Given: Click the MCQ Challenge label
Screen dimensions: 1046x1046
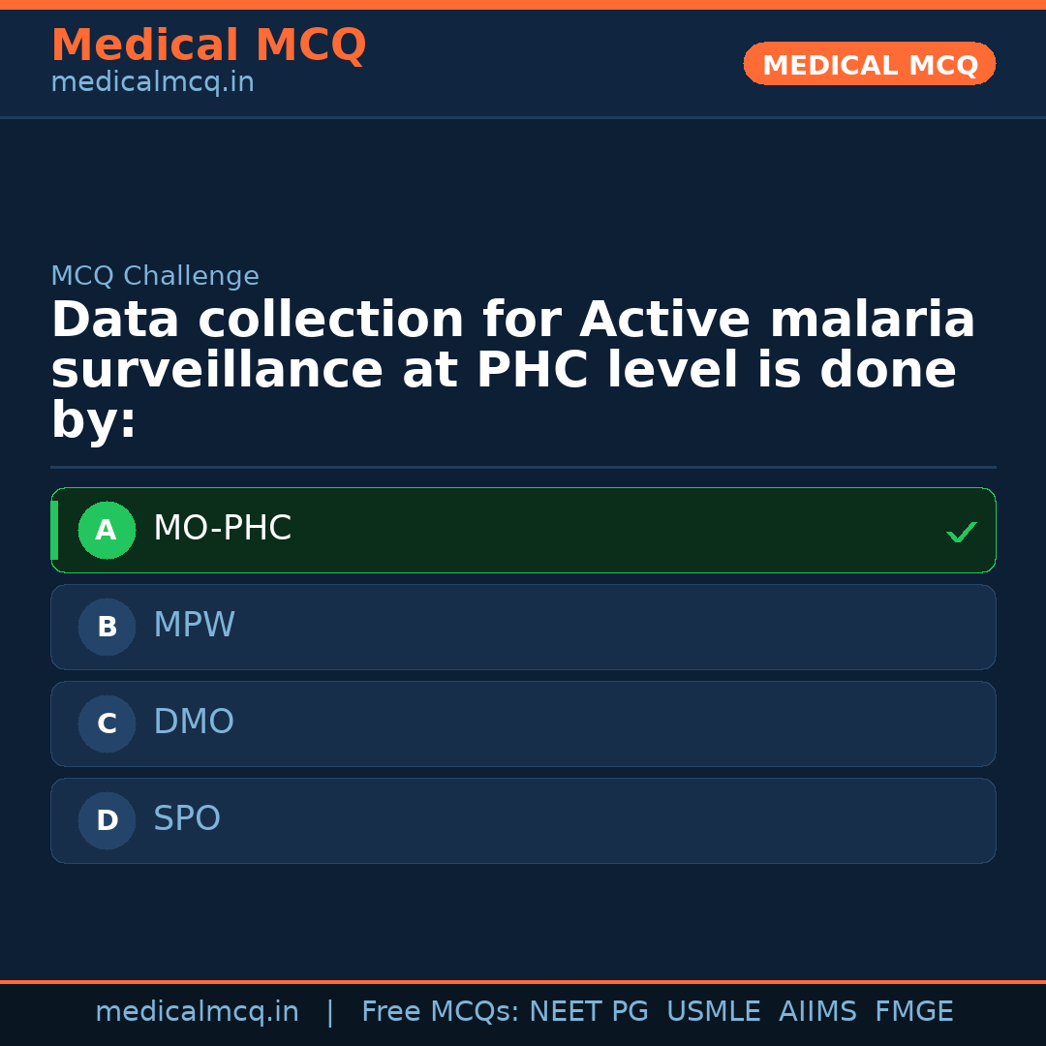Looking at the screenshot, I should click(x=155, y=277).
